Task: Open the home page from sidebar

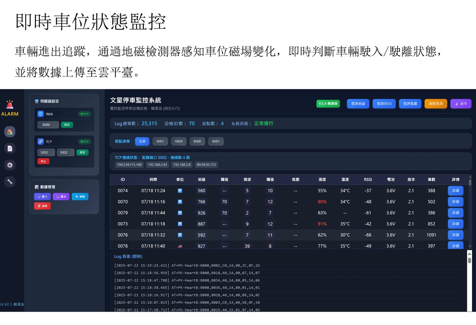Action: tap(10, 132)
